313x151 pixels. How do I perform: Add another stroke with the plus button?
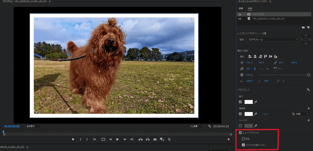(309, 108)
